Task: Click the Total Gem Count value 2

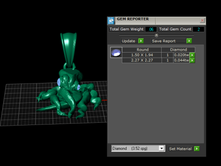Action: tap(198, 29)
